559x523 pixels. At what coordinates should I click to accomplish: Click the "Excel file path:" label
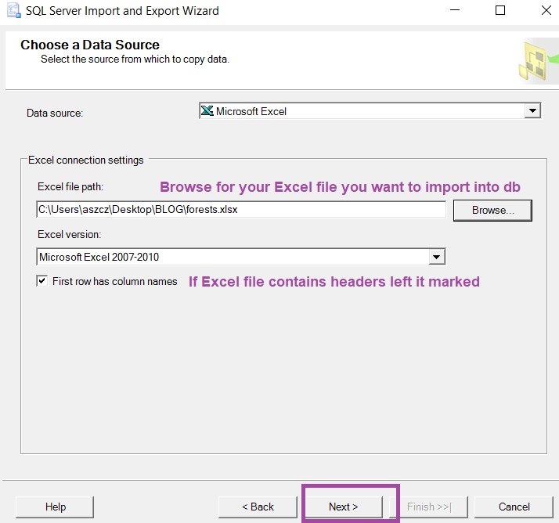click(70, 186)
